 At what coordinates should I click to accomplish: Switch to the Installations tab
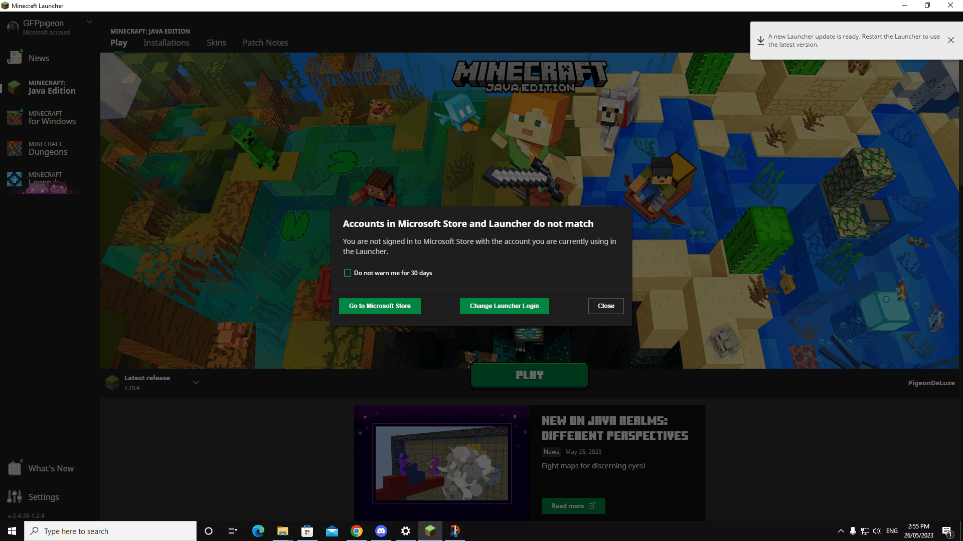tap(166, 42)
